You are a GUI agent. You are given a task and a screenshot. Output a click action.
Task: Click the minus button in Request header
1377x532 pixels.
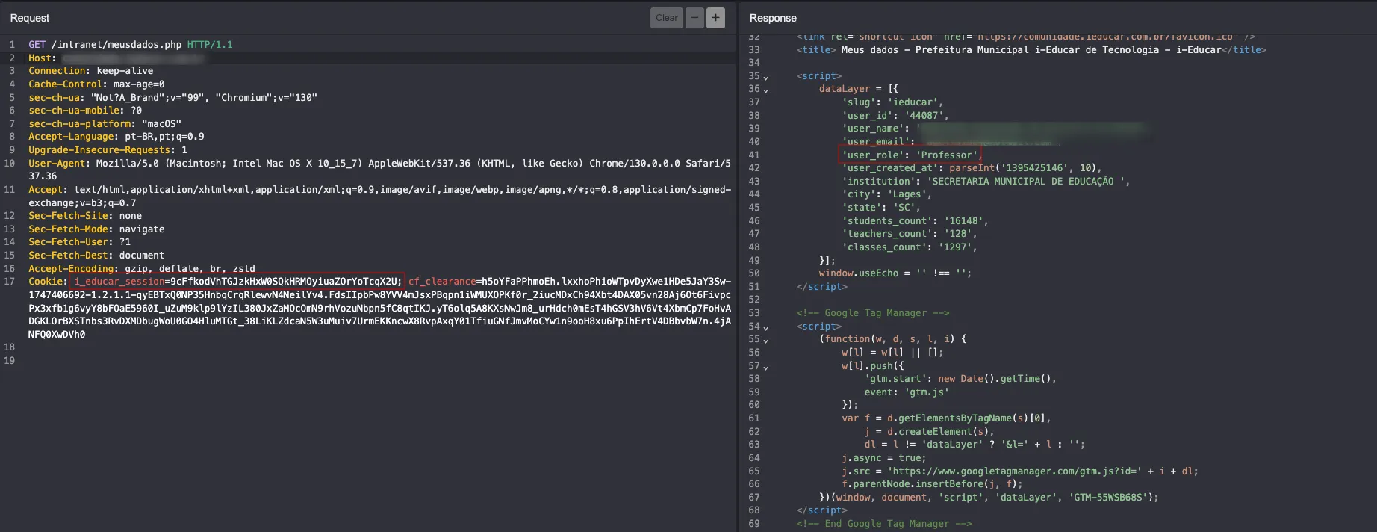tap(694, 18)
